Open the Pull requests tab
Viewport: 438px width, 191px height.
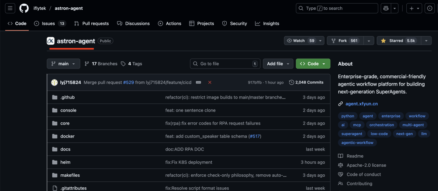(92, 24)
